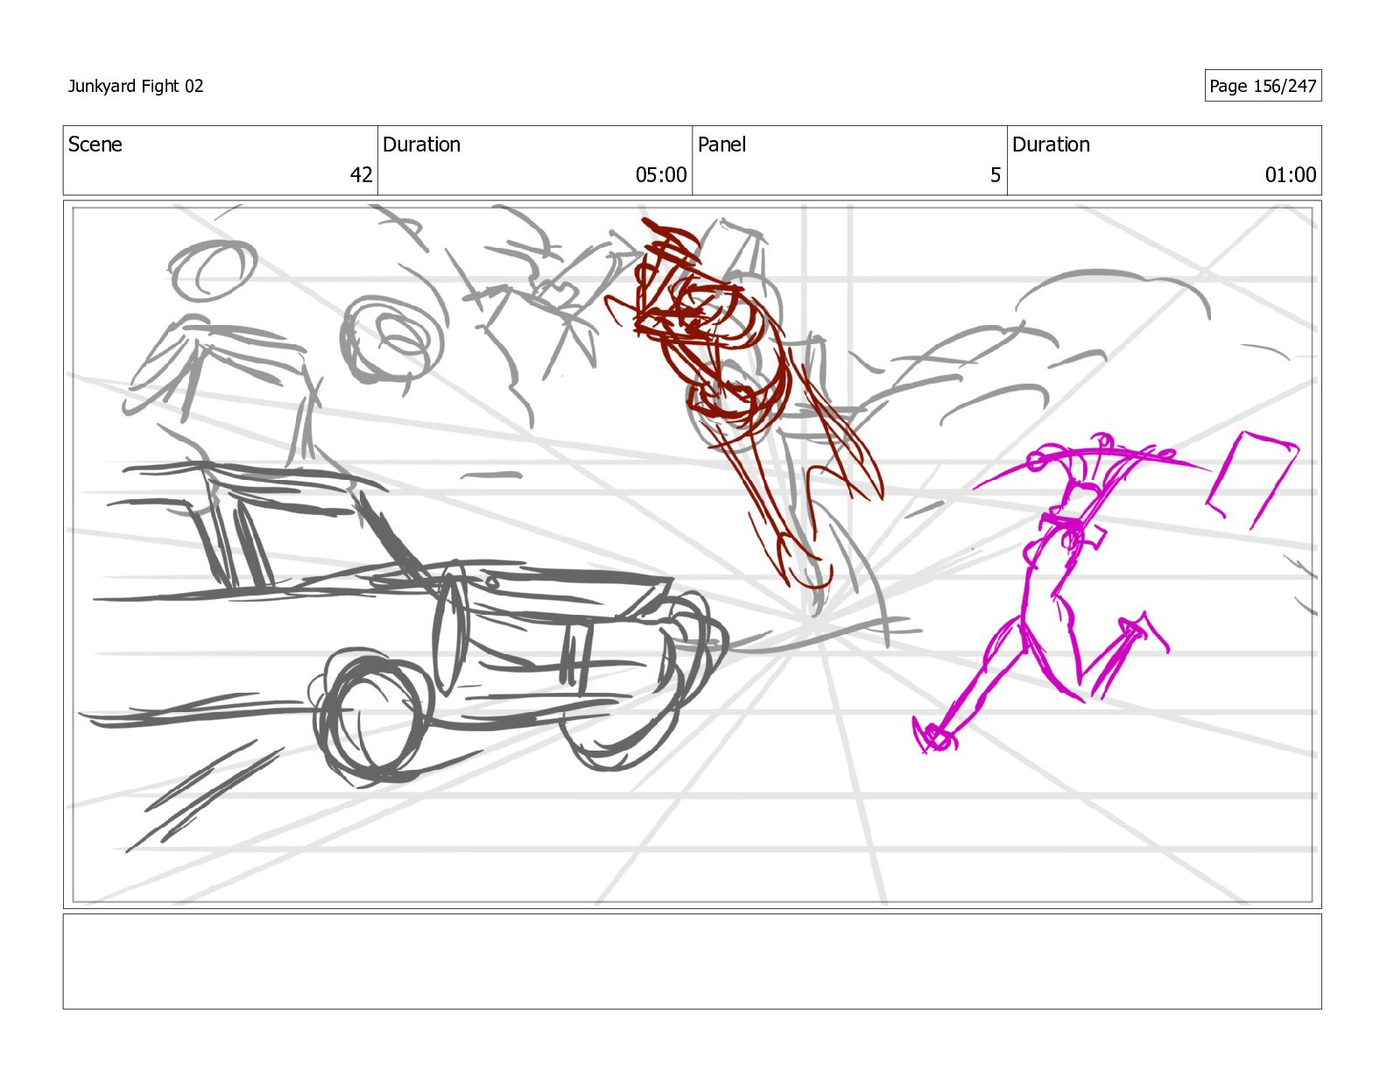1387x1072 pixels.
Task: Click the 'Panel' header label
Action: click(x=722, y=145)
